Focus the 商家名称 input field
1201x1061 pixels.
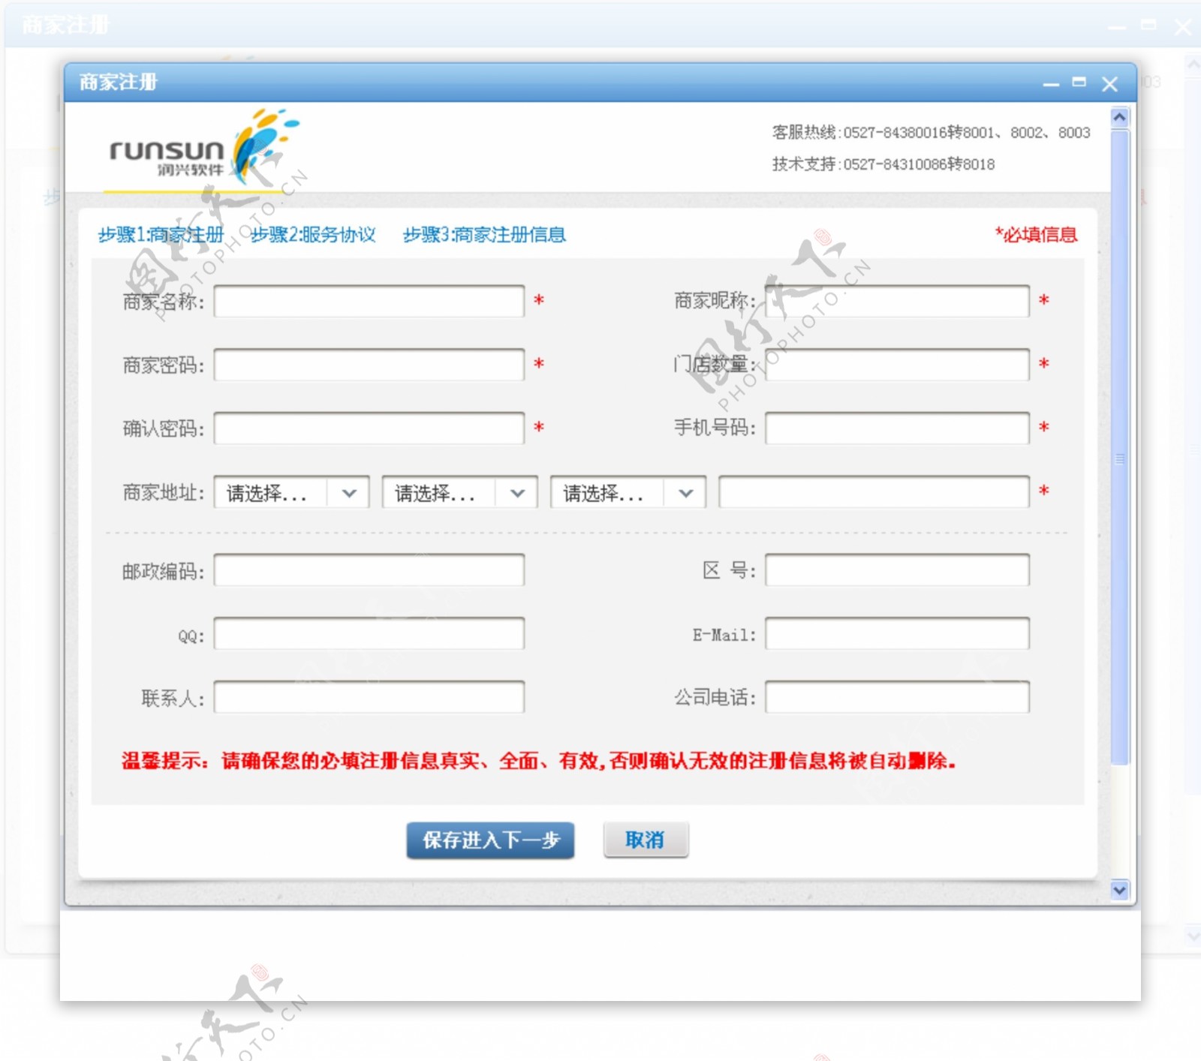coord(369,302)
